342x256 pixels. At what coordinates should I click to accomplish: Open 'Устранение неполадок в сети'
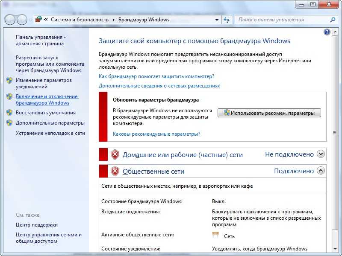click(50, 133)
